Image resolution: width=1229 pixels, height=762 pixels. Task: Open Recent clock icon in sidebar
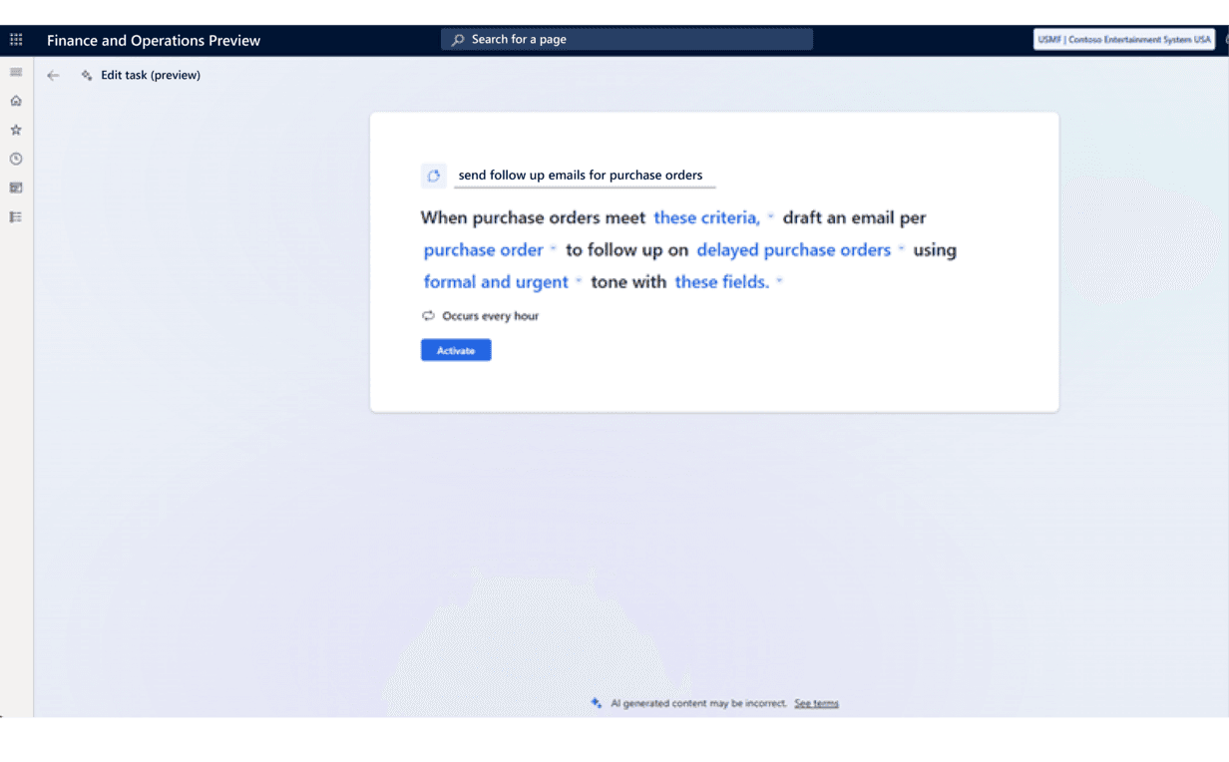tap(16, 159)
